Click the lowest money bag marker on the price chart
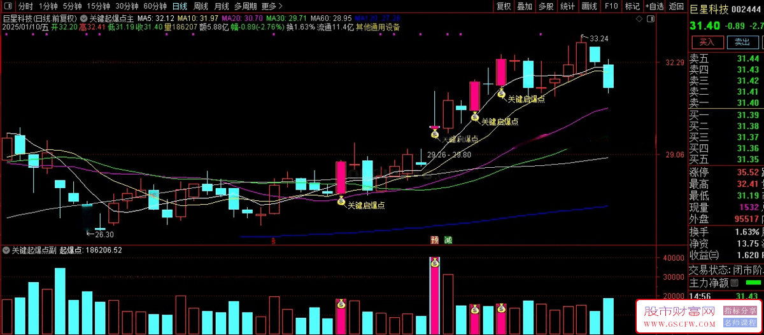 pos(341,201)
